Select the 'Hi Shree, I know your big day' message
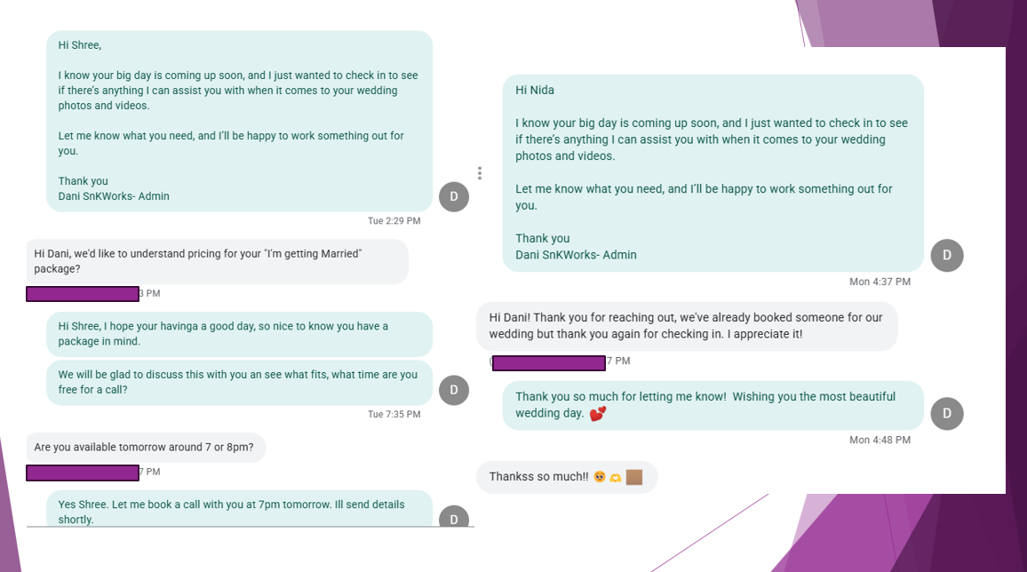Viewport: 1027px width, 572px height. coord(239,121)
